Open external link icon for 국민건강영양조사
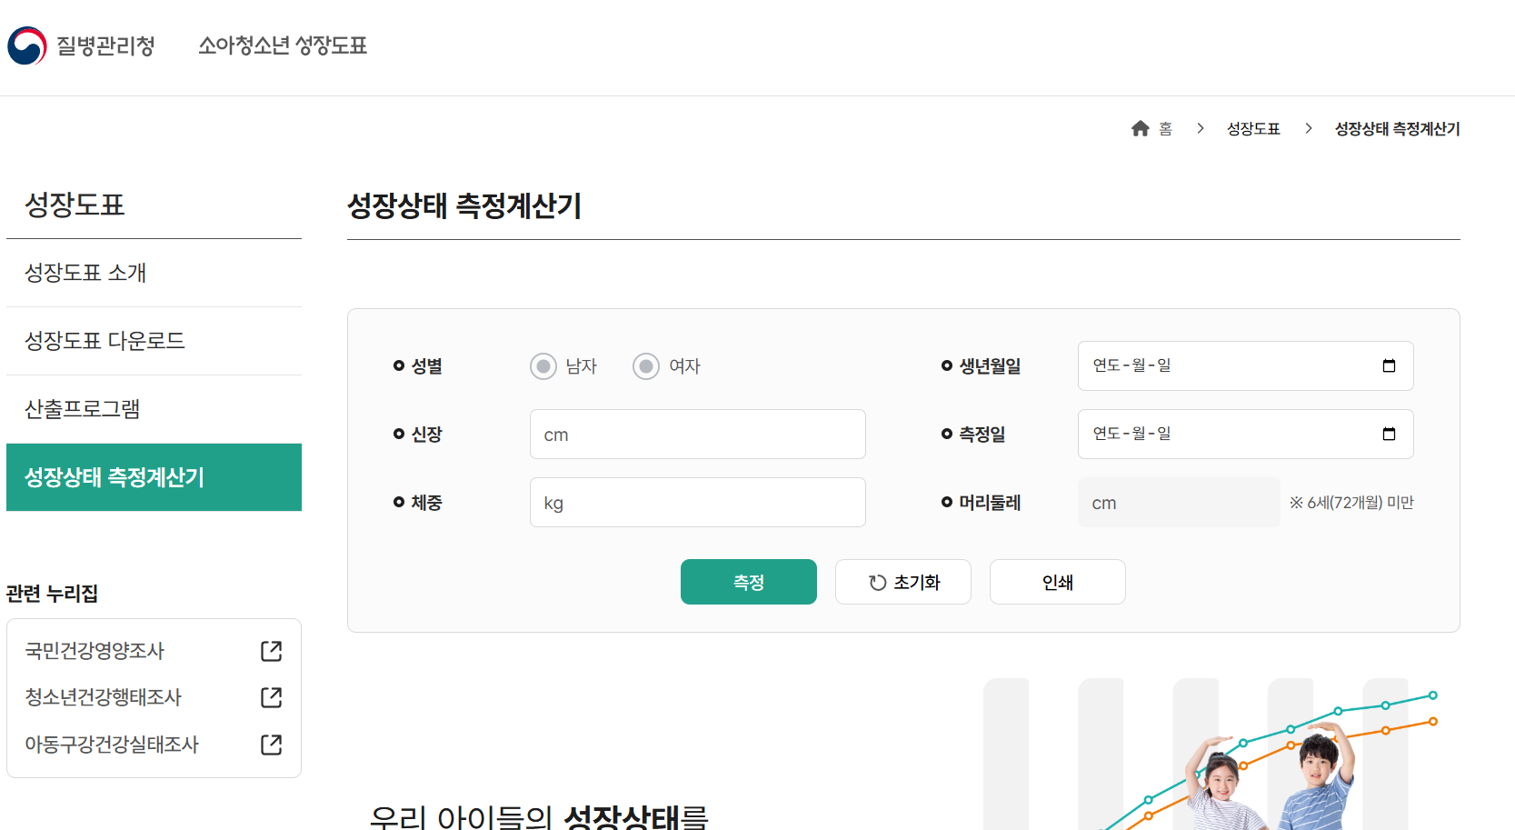This screenshot has height=830, width=1515. coord(271,651)
